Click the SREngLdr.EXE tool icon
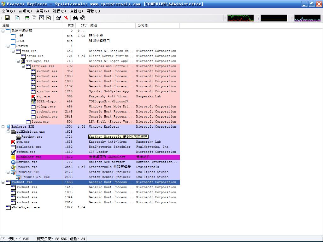Screen dimensions: 323x242 point(13,172)
